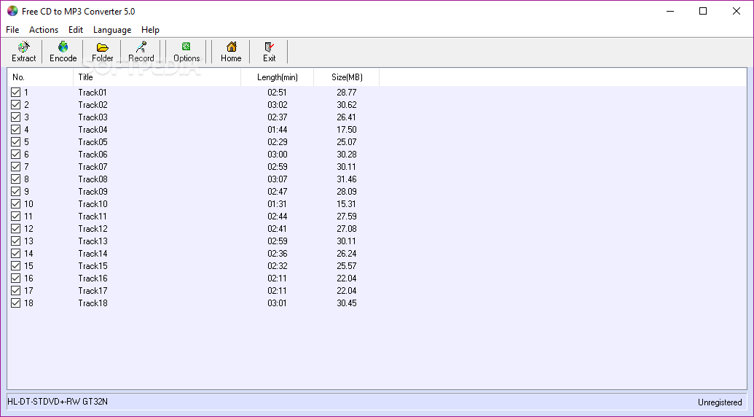Open the Help menu
The height and width of the screenshot is (417, 754).
[150, 30]
